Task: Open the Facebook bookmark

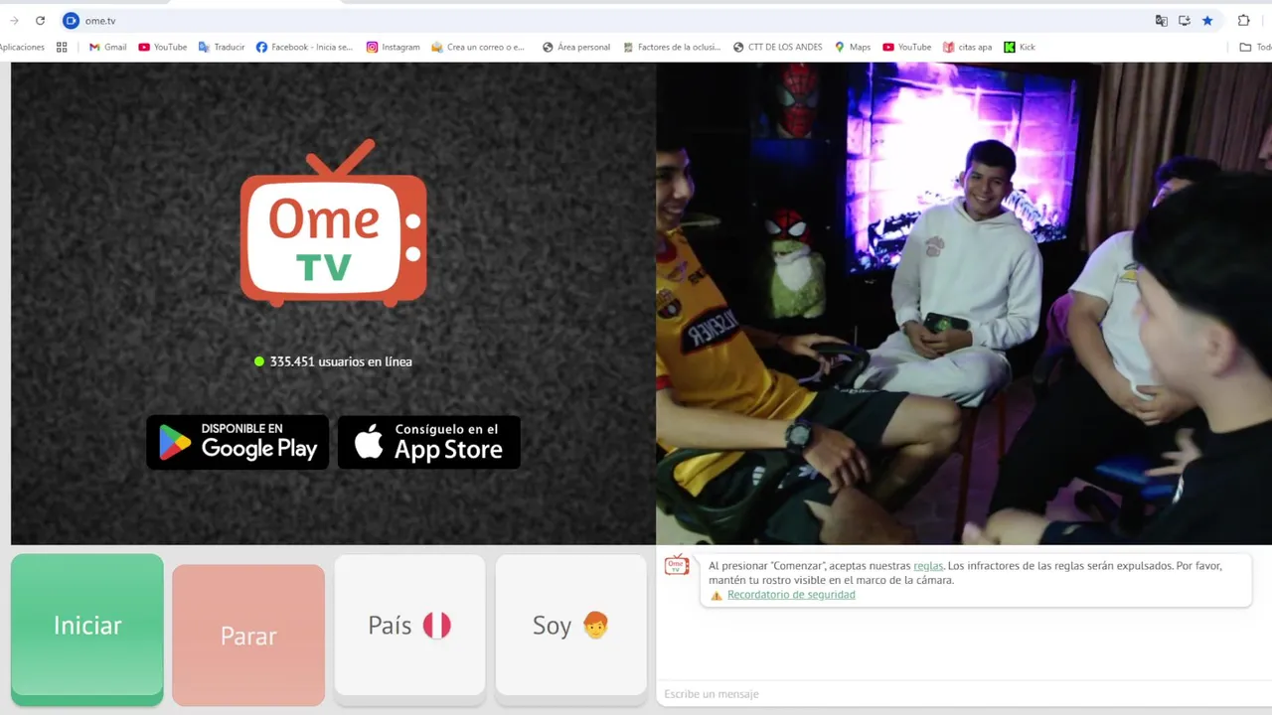Action: coord(304,47)
